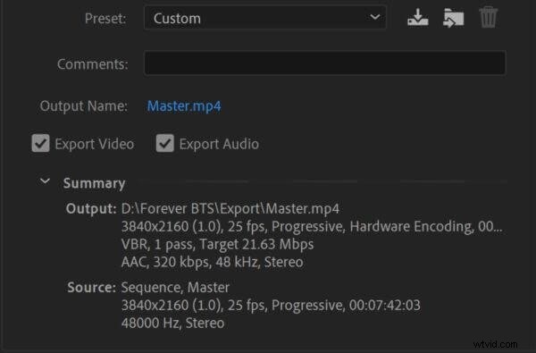The width and height of the screenshot is (536, 353).
Task: Open the Preset dropdown arrow
Action: tap(374, 17)
